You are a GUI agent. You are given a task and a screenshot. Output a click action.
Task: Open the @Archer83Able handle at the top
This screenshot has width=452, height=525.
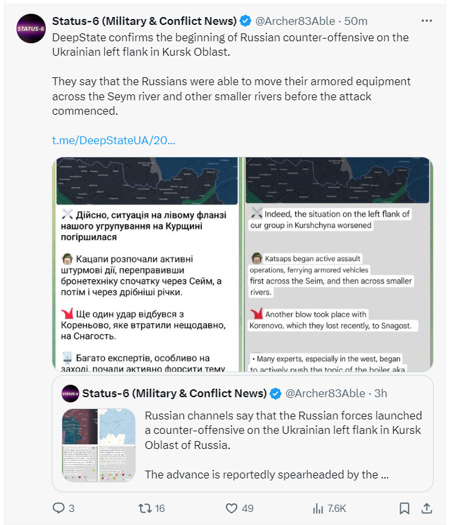pos(295,21)
